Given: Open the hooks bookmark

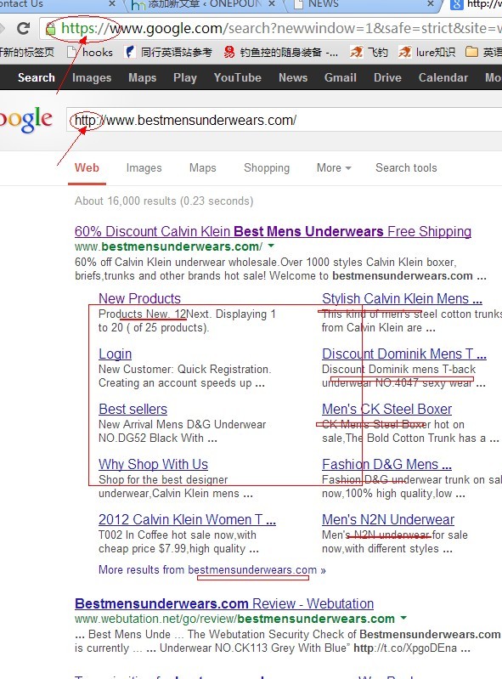Looking at the screenshot, I should [x=90, y=53].
